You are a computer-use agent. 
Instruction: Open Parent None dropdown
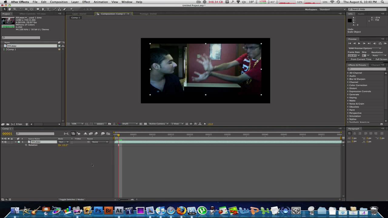pos(100,142)
